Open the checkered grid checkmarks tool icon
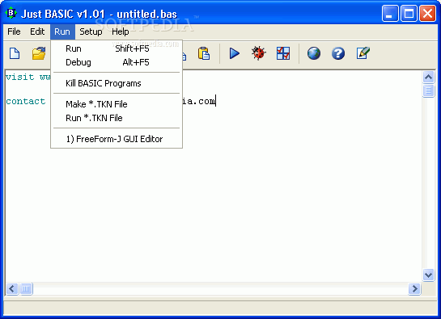Viewport: 441px width, 319px height. pos(283,53)
